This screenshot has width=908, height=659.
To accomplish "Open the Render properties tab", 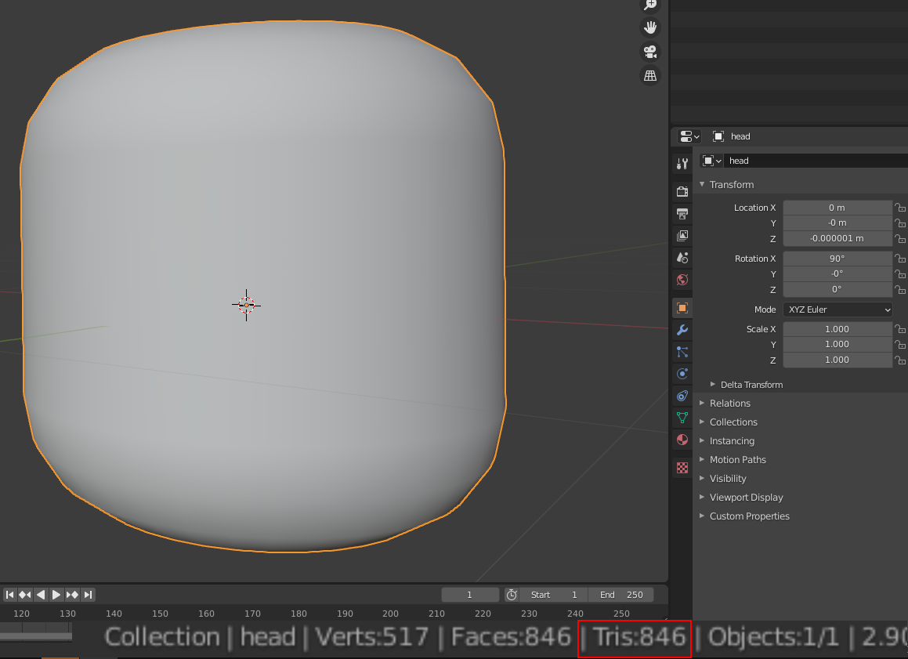I will click(x=682, y=190).
